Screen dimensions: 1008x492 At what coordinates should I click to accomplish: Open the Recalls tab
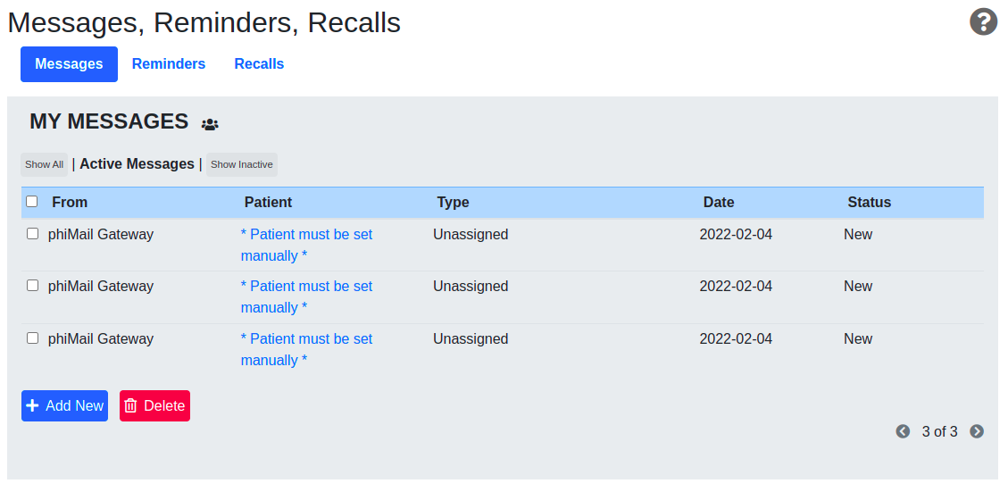click(x=259, y=64)
